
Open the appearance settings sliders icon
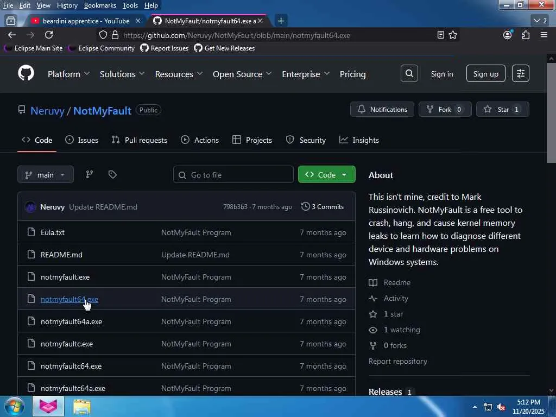(521, 73)
